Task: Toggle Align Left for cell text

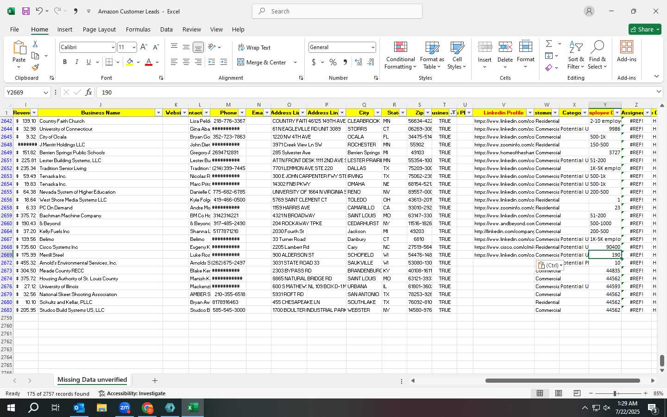Action: (x=174, y=62)
